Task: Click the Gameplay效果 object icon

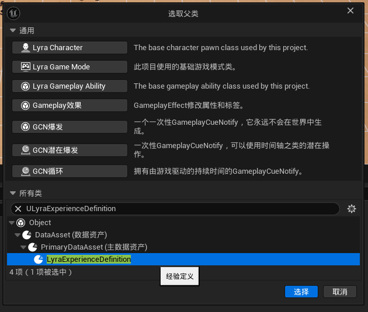Action: pos(25,106)
